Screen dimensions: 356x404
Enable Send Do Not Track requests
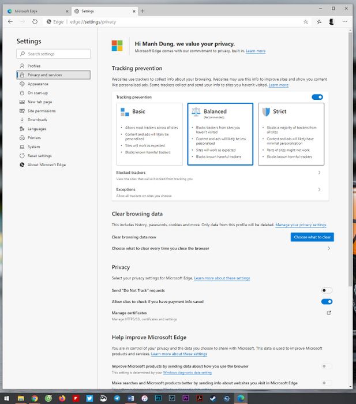click(x=327, y=290)
